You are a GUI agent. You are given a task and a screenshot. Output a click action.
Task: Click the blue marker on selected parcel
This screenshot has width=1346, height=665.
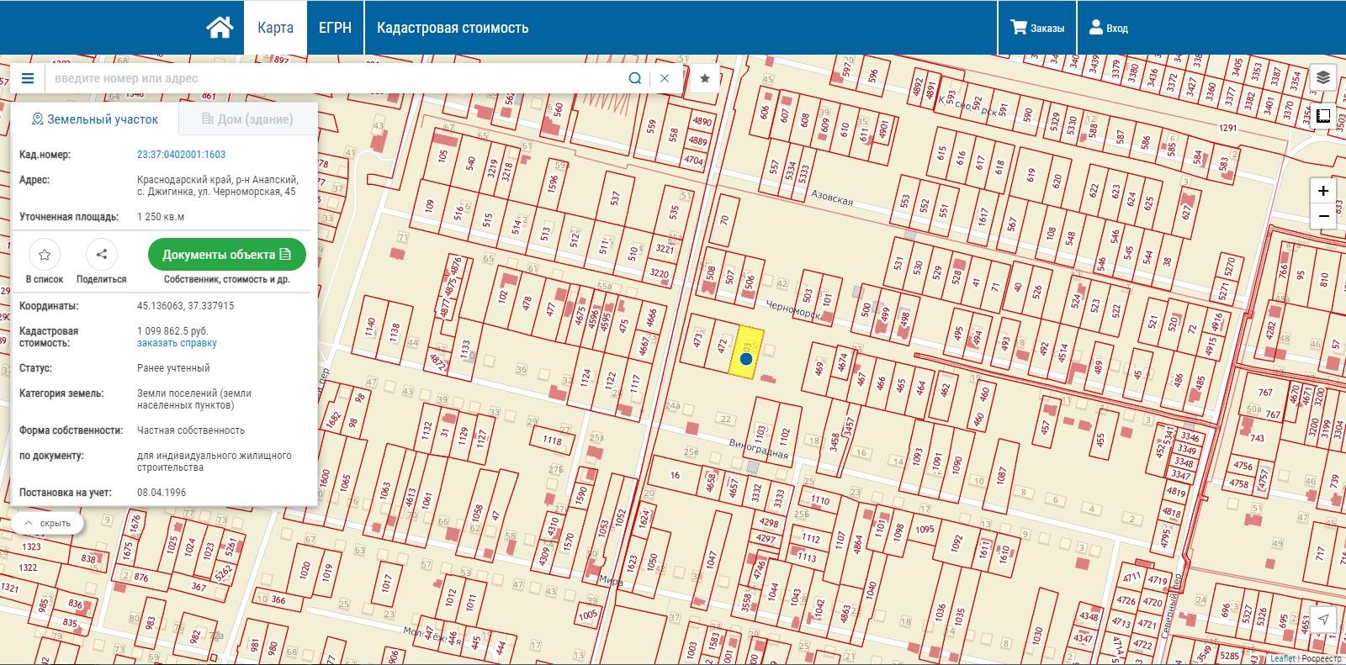pyautogui.click(x=746, y=359)
